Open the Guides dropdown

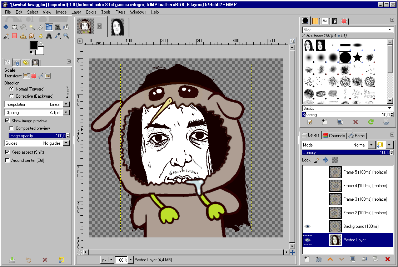[66, 143]
